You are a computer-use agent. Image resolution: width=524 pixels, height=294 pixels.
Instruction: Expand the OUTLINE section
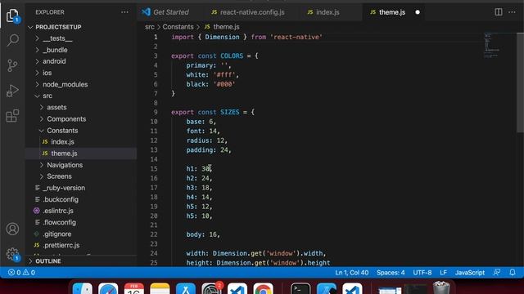click(48, 261)
